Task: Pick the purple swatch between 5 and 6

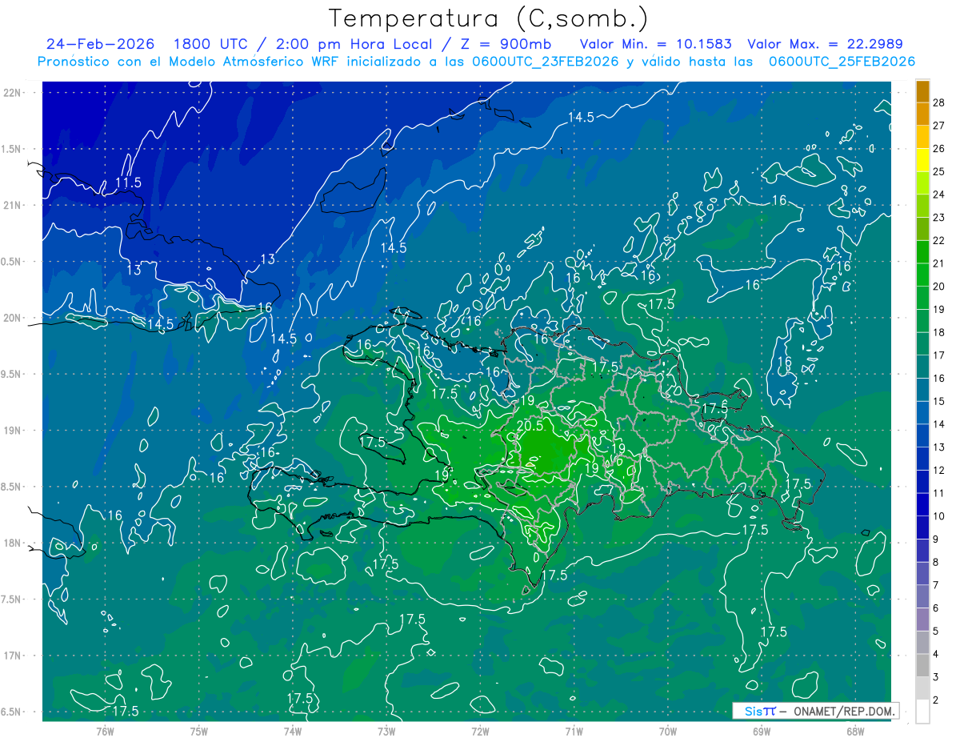Action: [922, 620]
